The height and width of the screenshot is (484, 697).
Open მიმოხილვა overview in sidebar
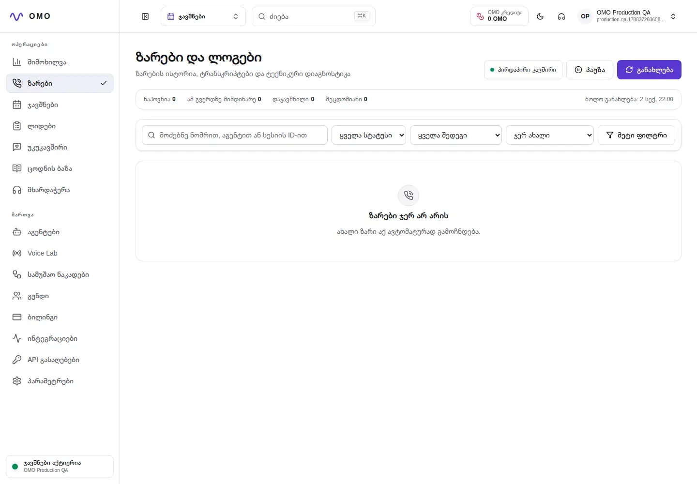click(60, 62)
